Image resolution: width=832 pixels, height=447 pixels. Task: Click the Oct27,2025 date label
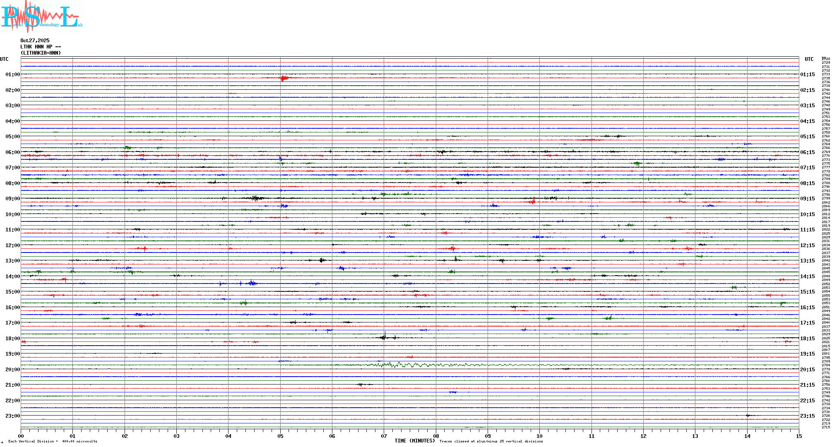(35, 41)
